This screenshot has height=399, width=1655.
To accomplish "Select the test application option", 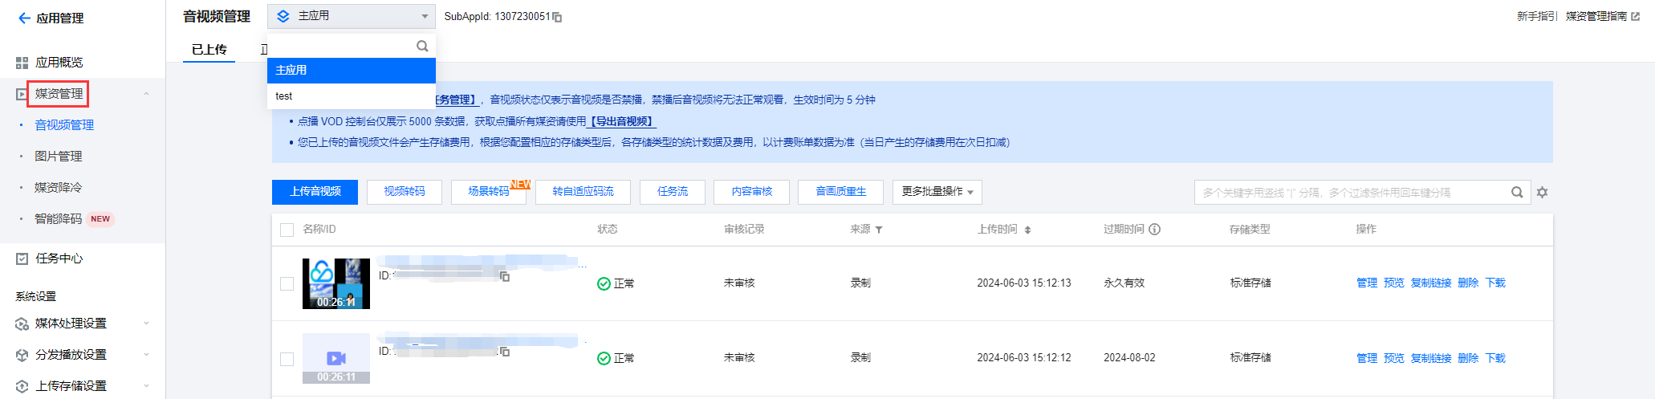I will coord(352,96).
